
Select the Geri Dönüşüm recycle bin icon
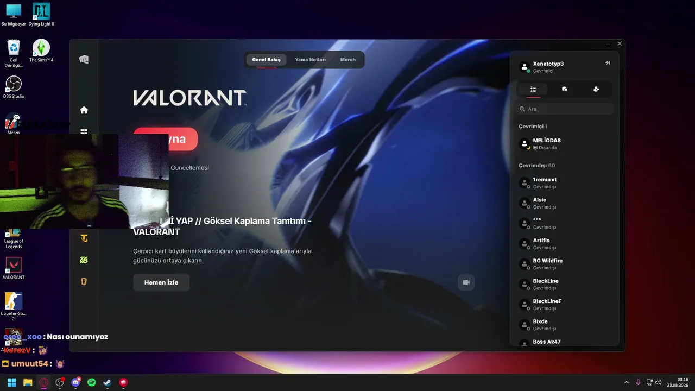(x=14, y=53)
